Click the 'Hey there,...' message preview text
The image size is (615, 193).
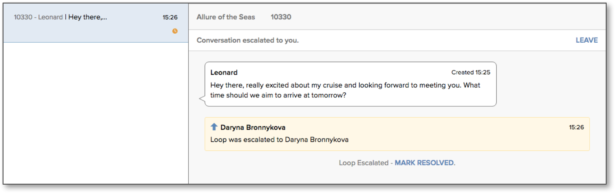tap(88, 17)
